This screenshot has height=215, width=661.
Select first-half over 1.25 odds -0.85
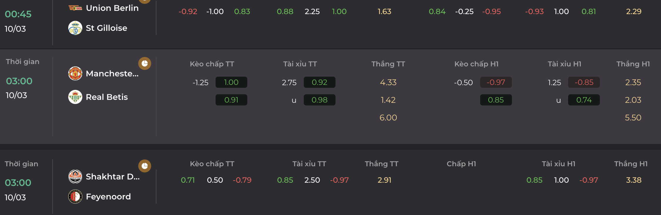tap(584, 82)
